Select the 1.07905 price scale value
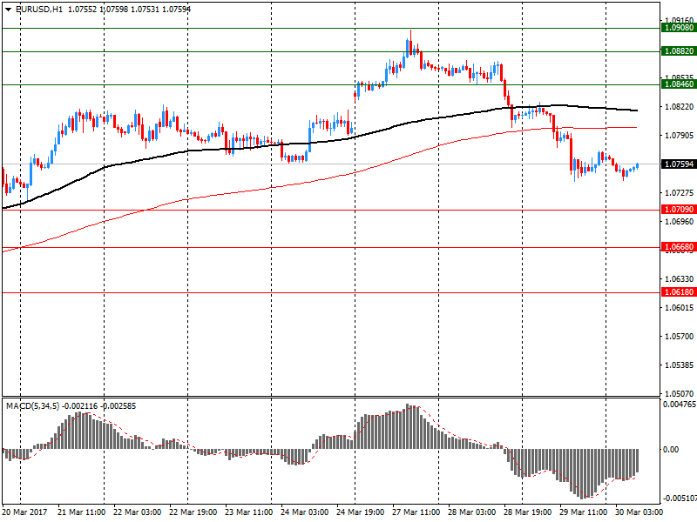Screen dimensions: 697x522 coord(679,136)
